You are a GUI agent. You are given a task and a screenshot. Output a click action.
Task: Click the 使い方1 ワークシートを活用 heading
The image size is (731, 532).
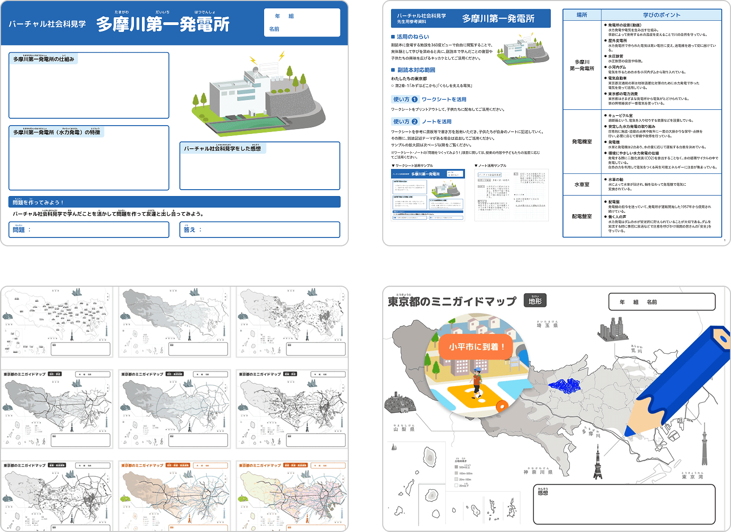point(430,99)
